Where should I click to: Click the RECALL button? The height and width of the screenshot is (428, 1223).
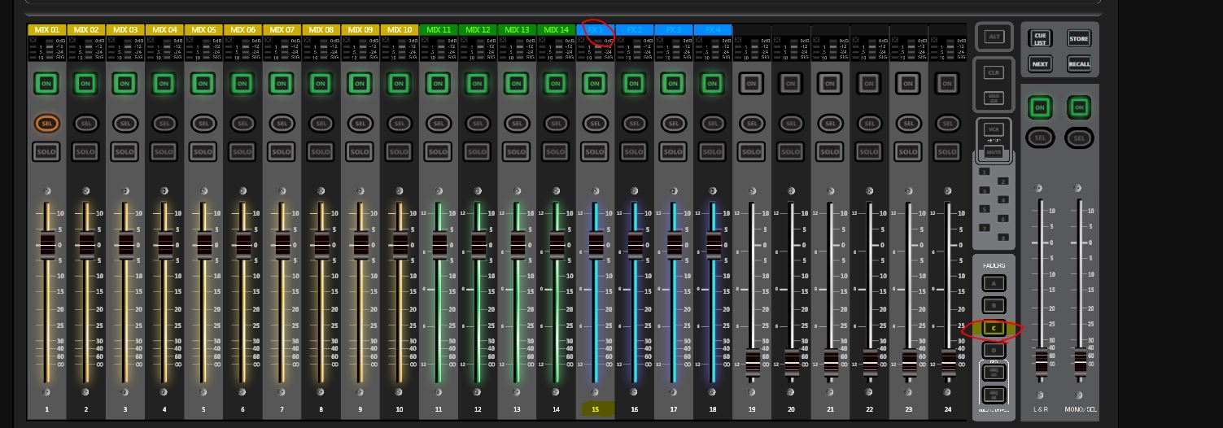1079,63
